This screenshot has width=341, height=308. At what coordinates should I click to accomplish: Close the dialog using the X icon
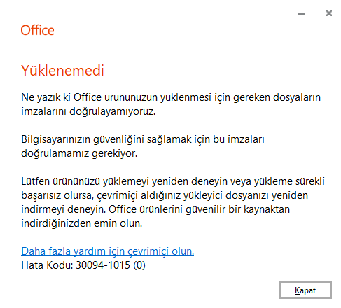tap(328, 13)
